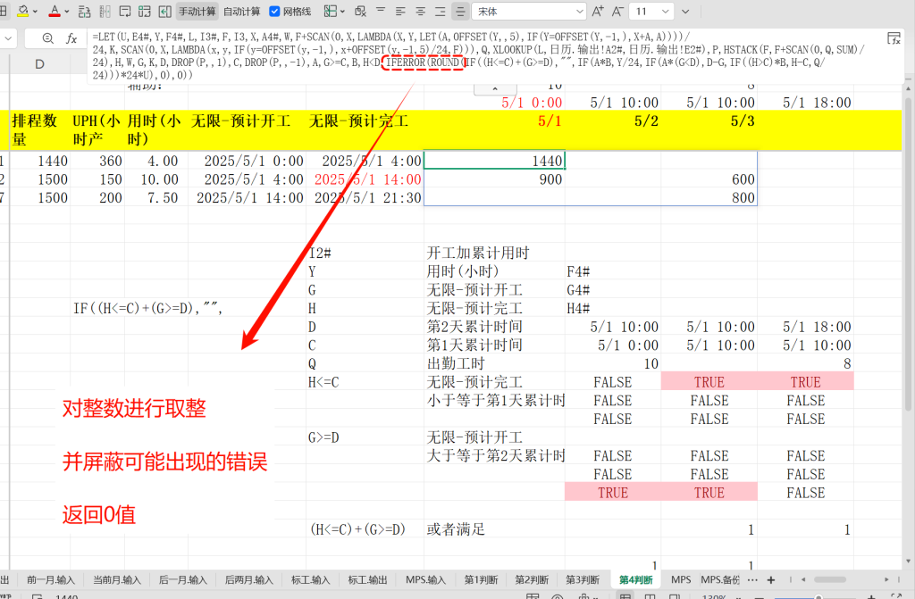Open the 第2判断 sheet tab
Image resolution: width=915 pixels, height=599 pixels.
pos(532,579)
